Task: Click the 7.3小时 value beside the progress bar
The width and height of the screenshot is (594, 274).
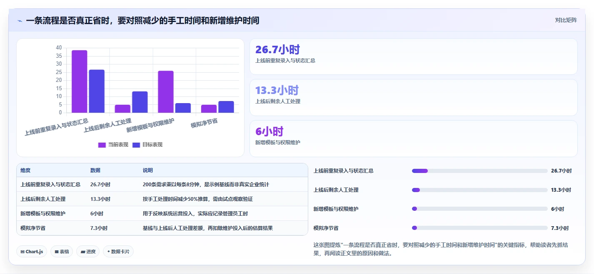Action: pyautogui.click(x=560, y=228)
